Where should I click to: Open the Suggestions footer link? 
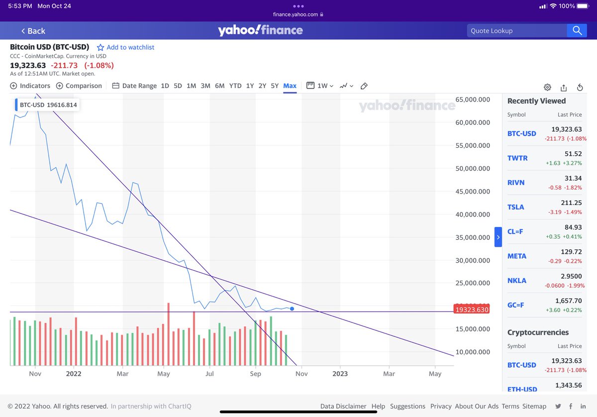[x=407, y=406]
